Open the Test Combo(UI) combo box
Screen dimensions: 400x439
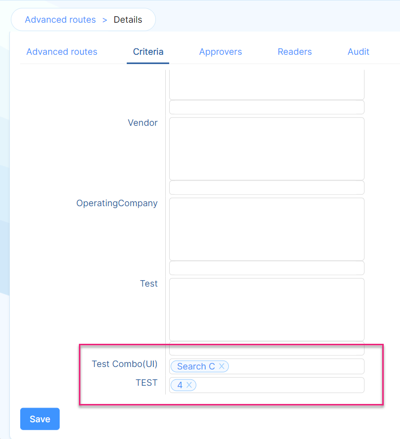click(x=296, y=366)
